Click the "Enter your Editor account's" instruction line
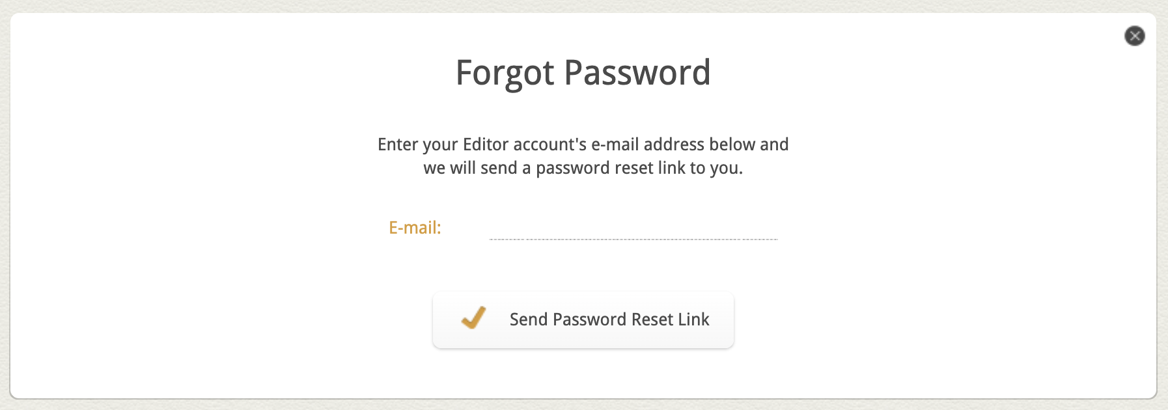The height and width of the screenshot is (410, 1168). [482, 144]
